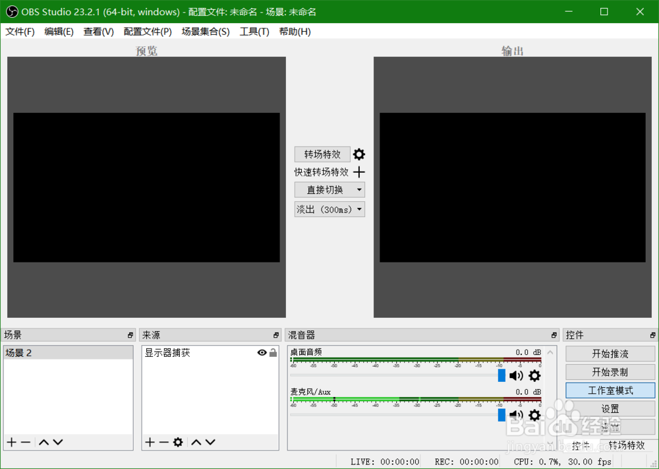Move the source down in 来源 panel
The height and width of the screenshot is (469, 659).
click(x=211, y=442)
